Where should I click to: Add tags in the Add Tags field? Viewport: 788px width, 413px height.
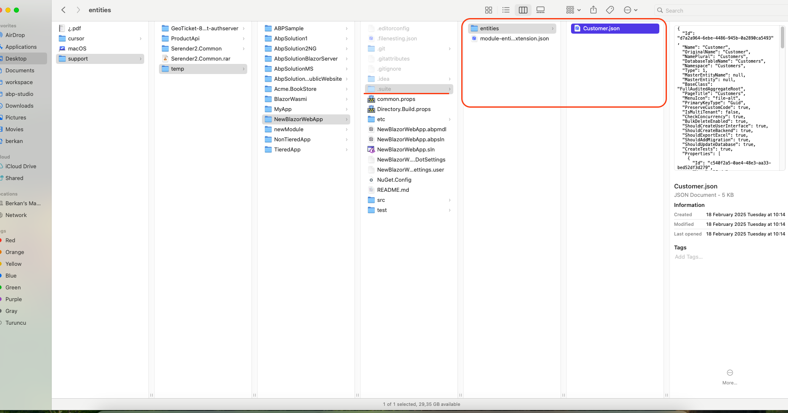point(689,257)
